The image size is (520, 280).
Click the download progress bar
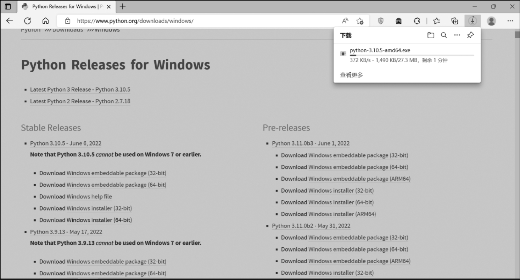[412, 55]
